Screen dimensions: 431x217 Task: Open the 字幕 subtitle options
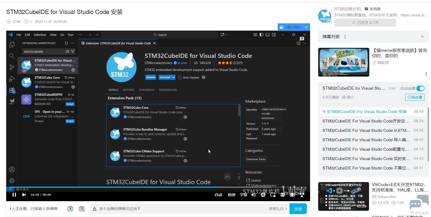(x=244, y=195)
